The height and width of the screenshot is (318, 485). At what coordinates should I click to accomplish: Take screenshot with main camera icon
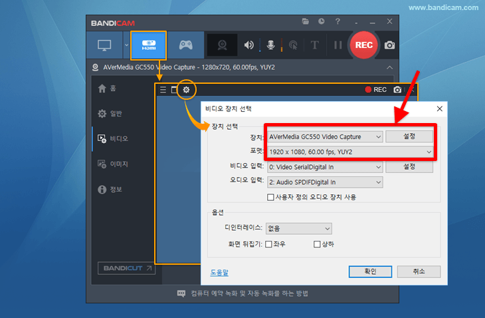tap(389, 45)
